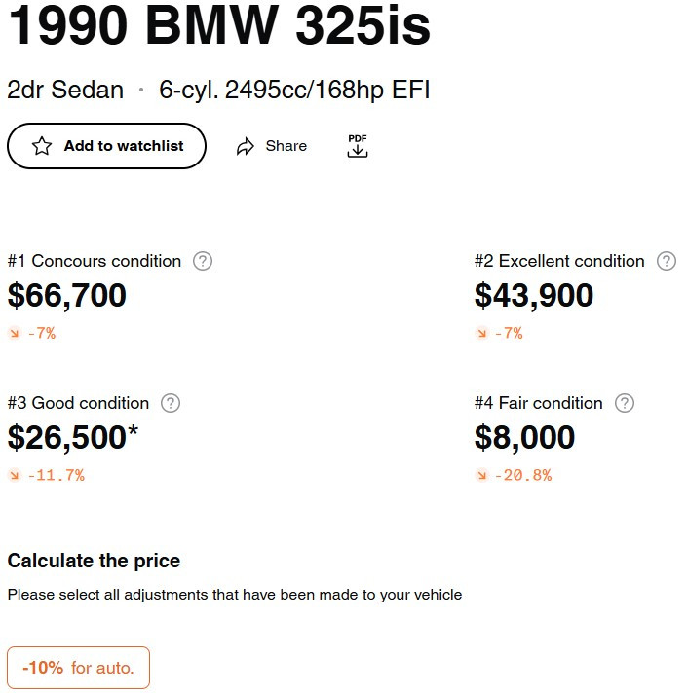Image resolution: width=687 pixels, height=693 pixels.
Task: Click the Calculate the price heading
Action: coord(94,561)
